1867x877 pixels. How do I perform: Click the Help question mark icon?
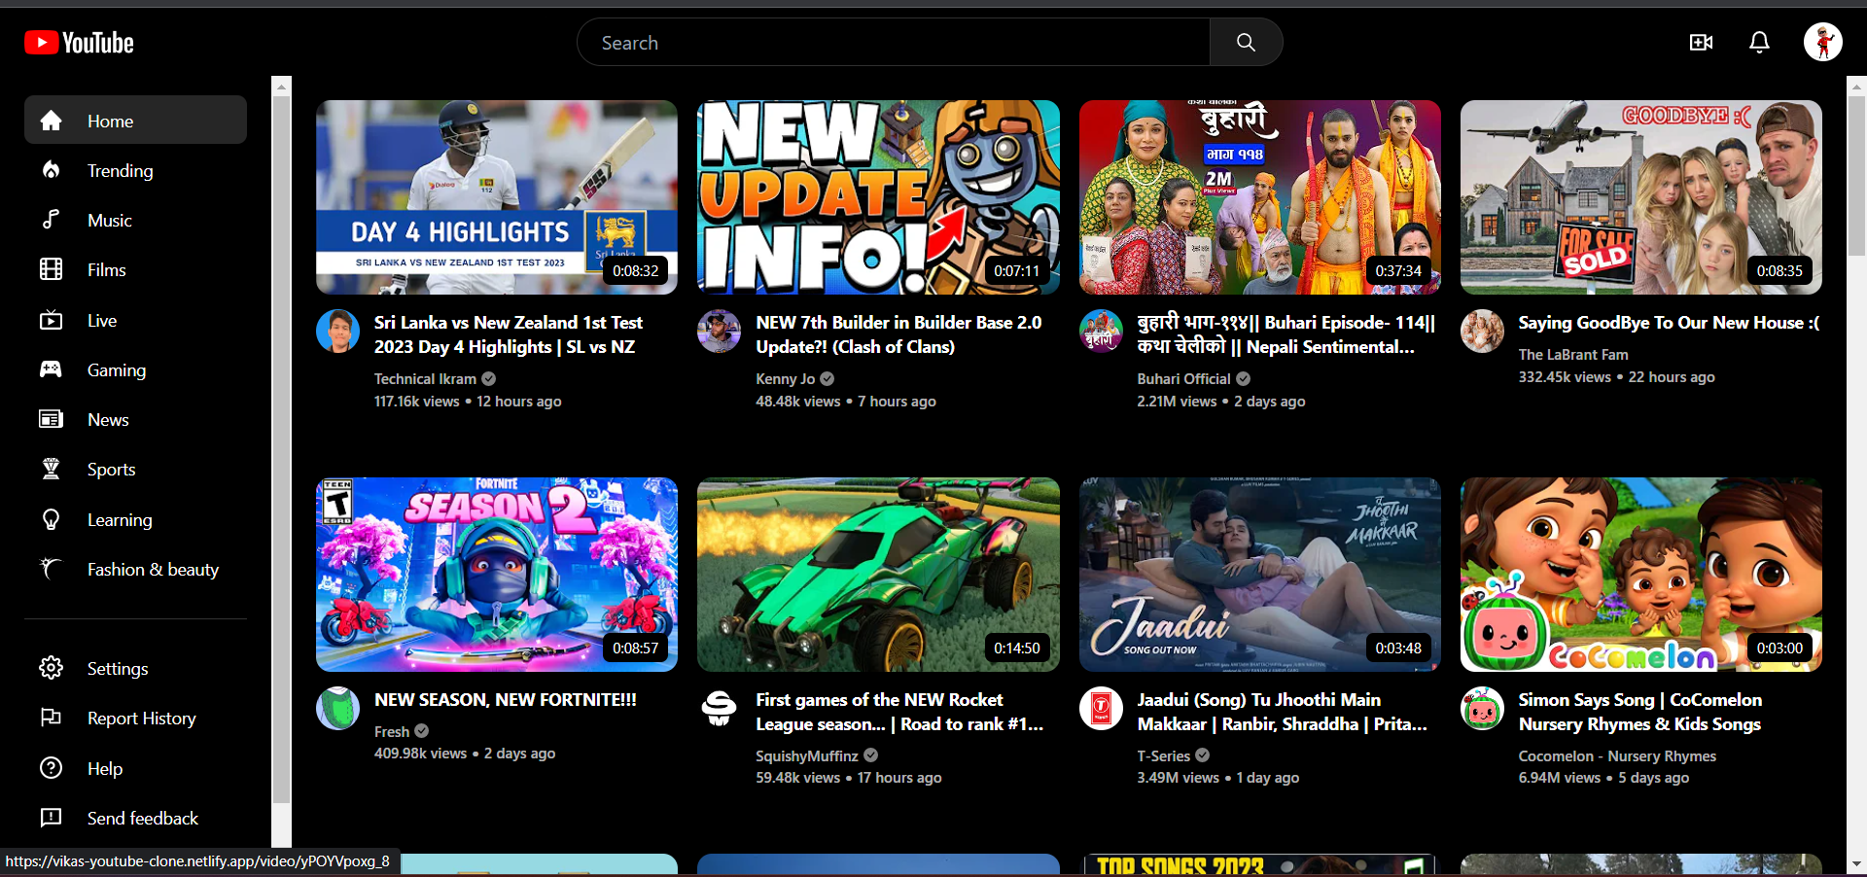pos(51,768)
